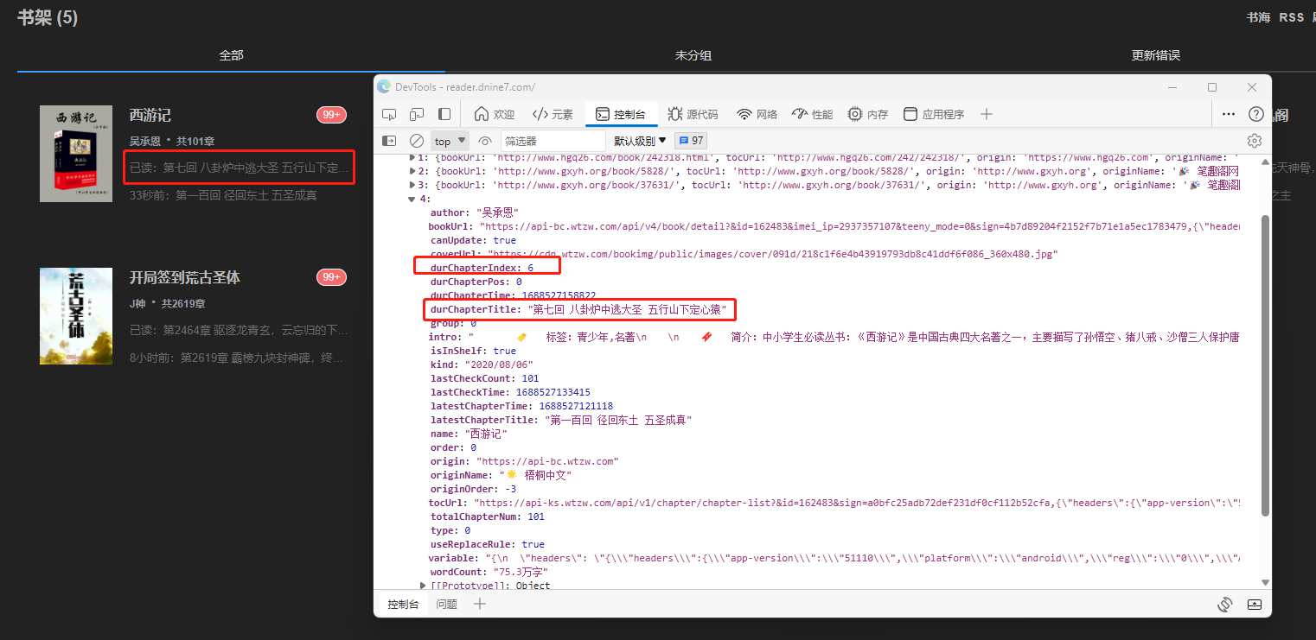The height and width of the screenshot is (640, 1316).
Task: Open DevTools settings gear
Action: [x=1254, y=139]
